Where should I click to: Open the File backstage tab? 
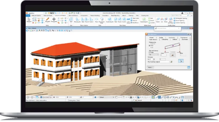pyautogui.click(x=28, y=16)
